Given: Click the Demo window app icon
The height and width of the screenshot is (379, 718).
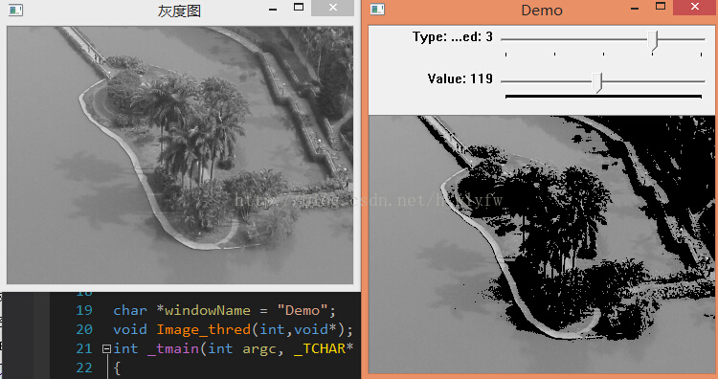Looking at the screenshot, I should [377, 10].
